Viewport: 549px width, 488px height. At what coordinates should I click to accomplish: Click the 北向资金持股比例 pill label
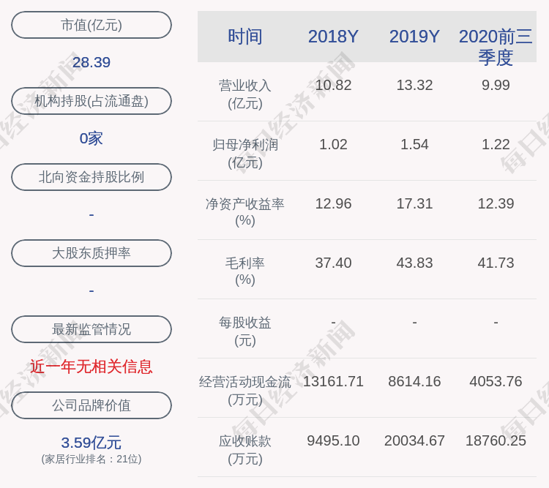coord(91,177)
